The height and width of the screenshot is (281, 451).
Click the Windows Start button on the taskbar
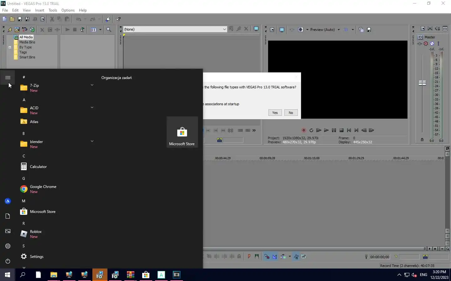click(8, 275)
